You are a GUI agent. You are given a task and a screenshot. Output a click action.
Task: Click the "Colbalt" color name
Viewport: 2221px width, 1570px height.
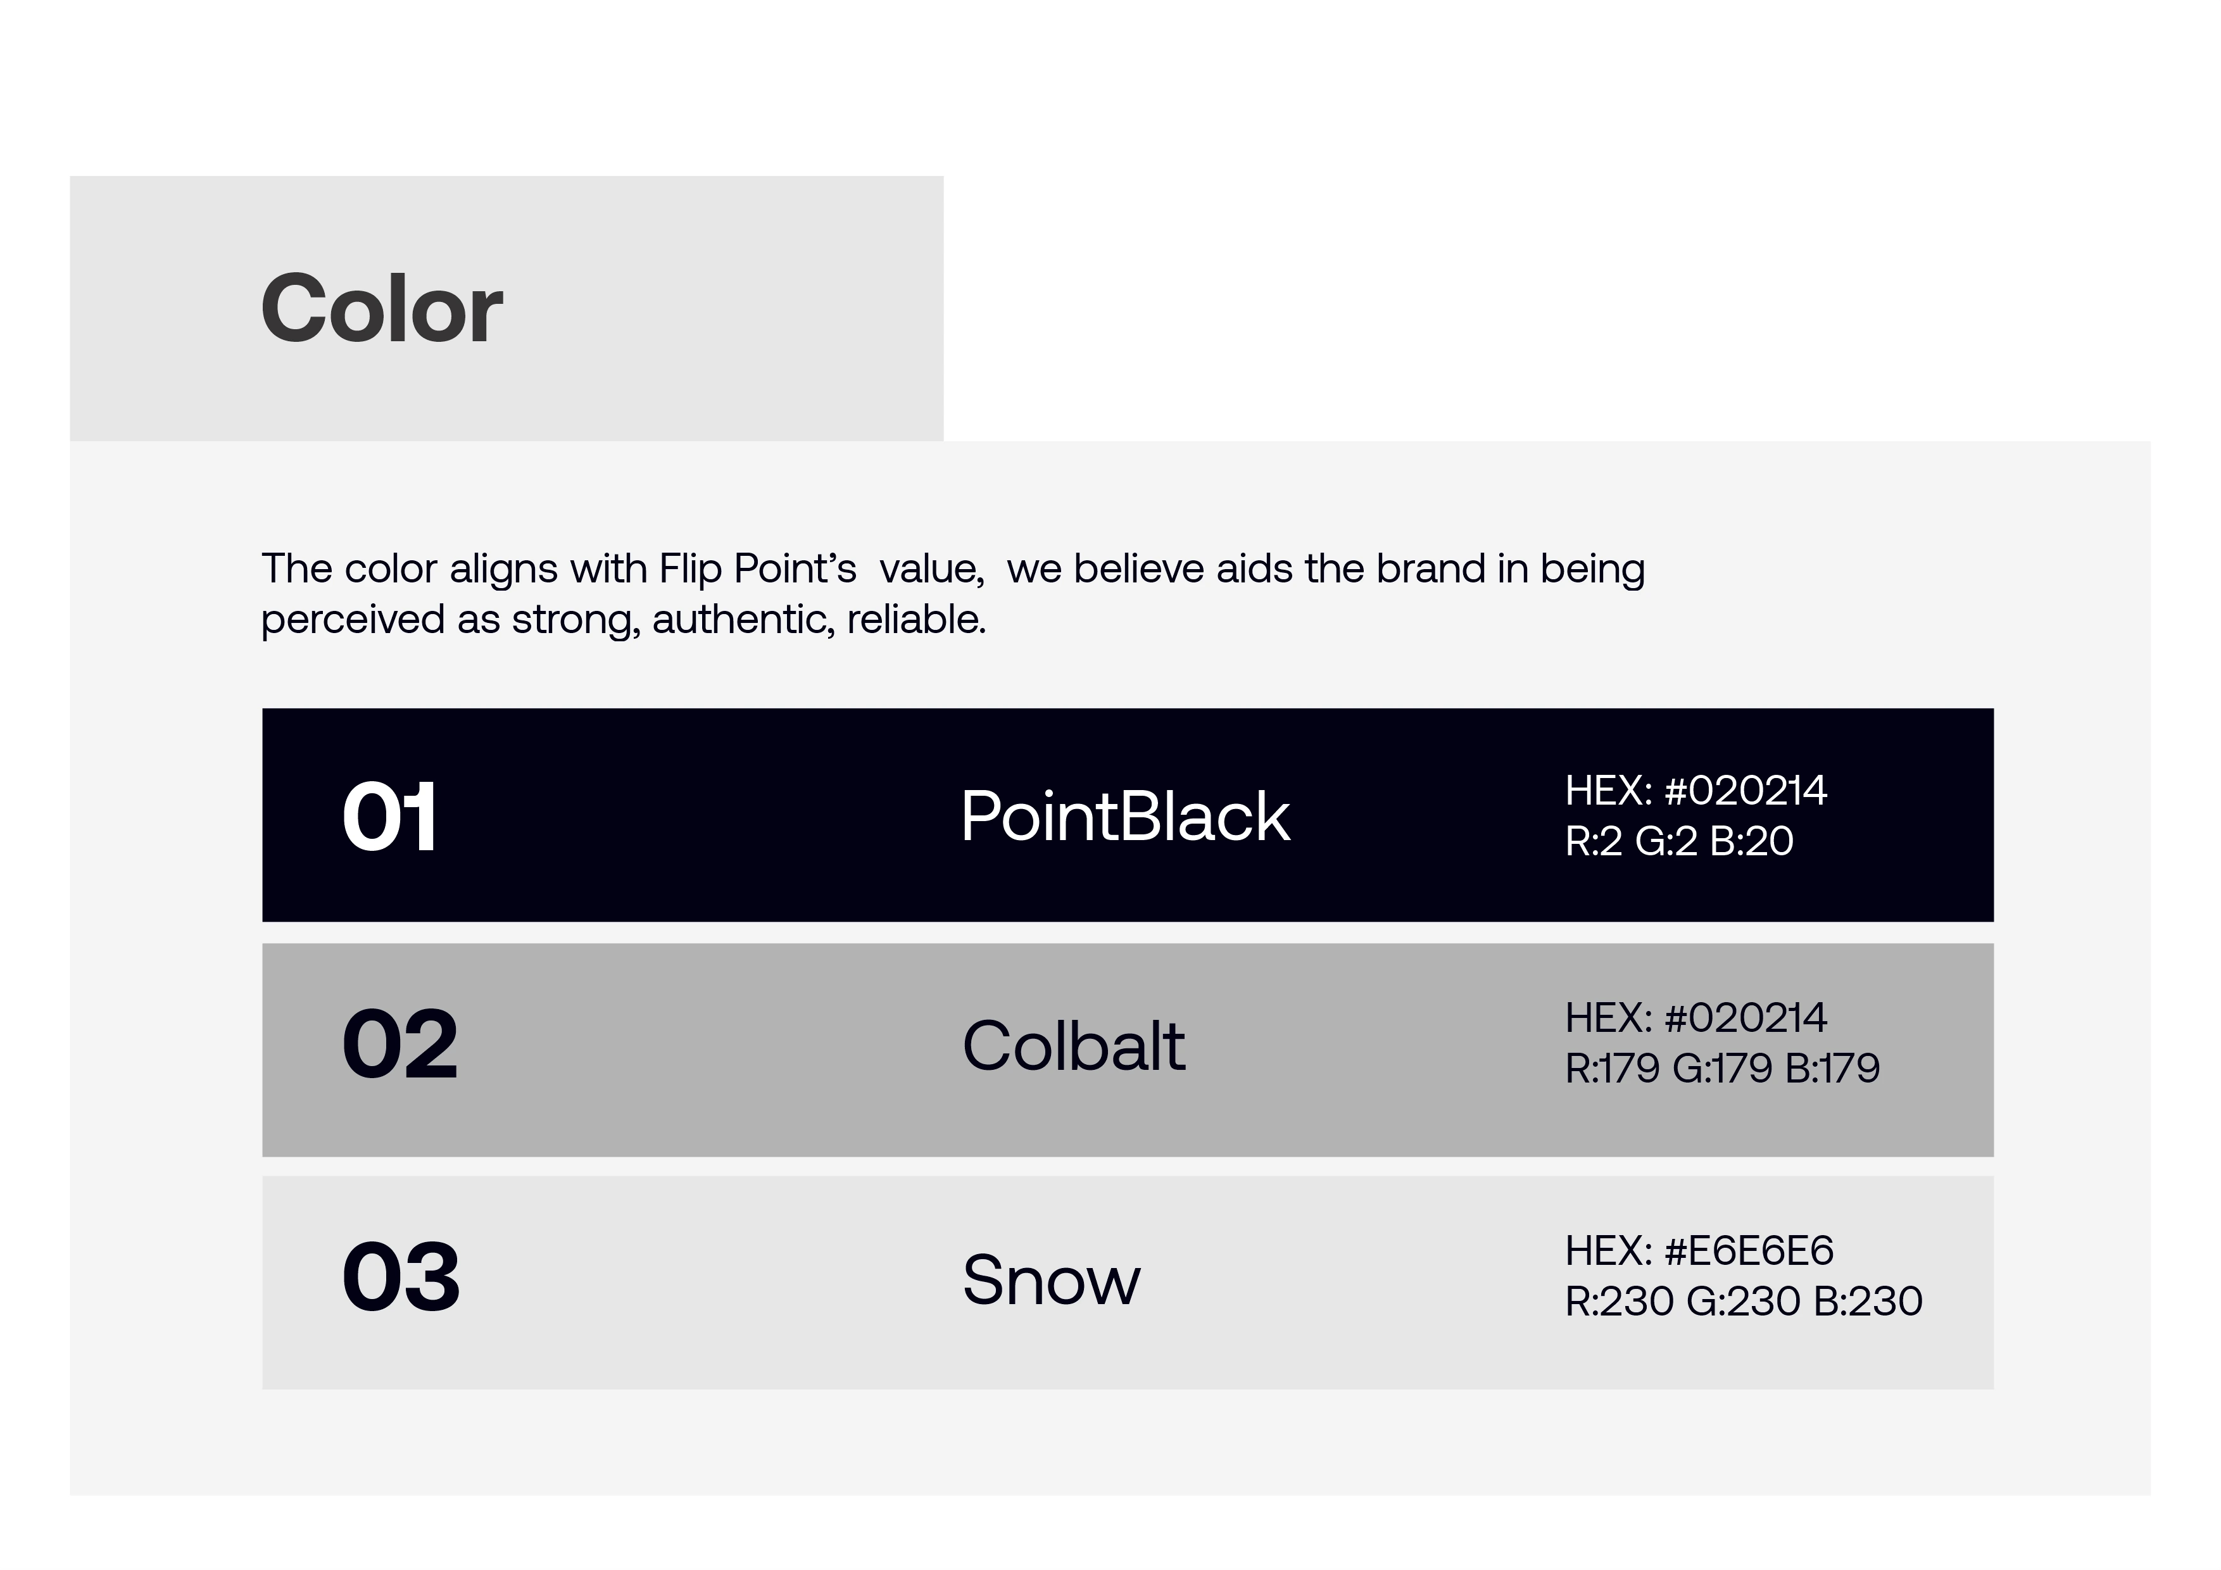(1074, 1046)
